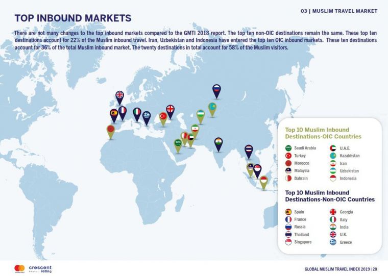
Task: Click the Thailand flag map pin
Action: (249, 151)
